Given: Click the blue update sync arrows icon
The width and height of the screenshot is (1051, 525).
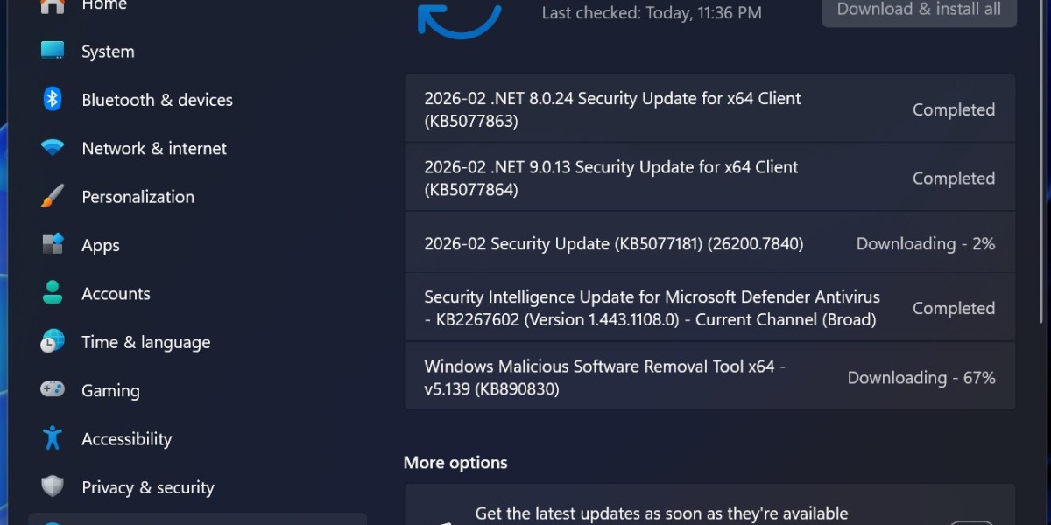Looking at the screenshot, I should 459,19.
